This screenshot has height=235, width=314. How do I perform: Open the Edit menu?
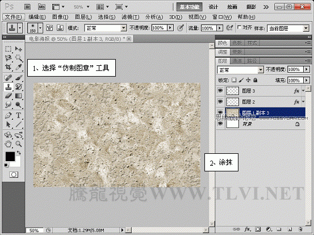37,17
